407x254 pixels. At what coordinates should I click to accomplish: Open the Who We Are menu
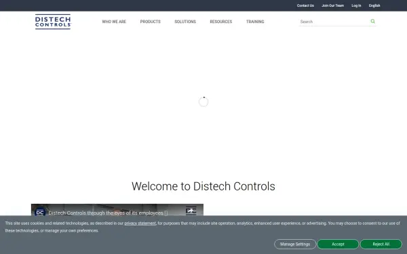tap(114, 22)
